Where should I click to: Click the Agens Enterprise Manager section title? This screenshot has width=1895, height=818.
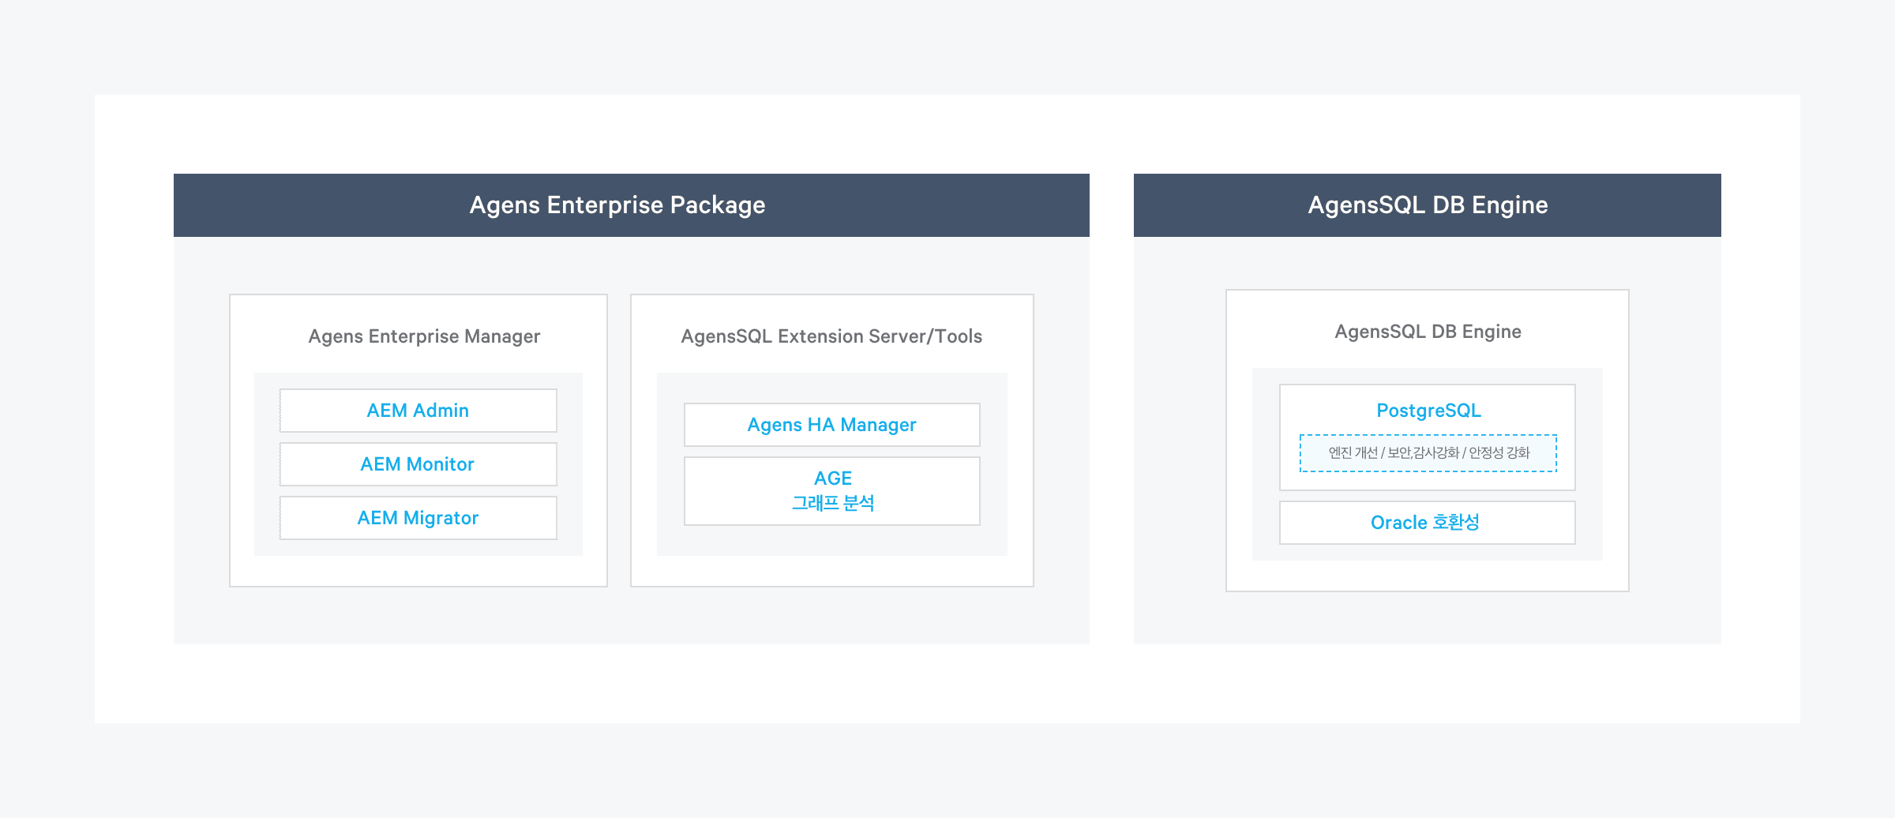tap(424, 336)
